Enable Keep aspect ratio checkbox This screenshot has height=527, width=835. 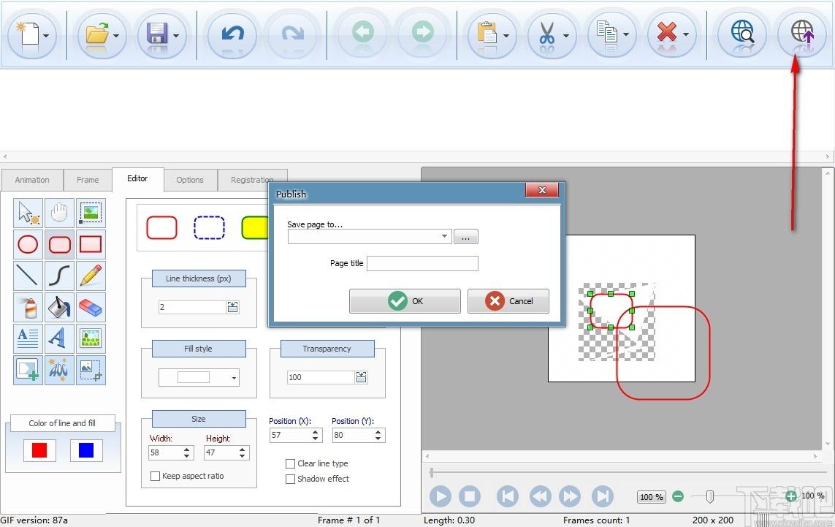(155, 477)
